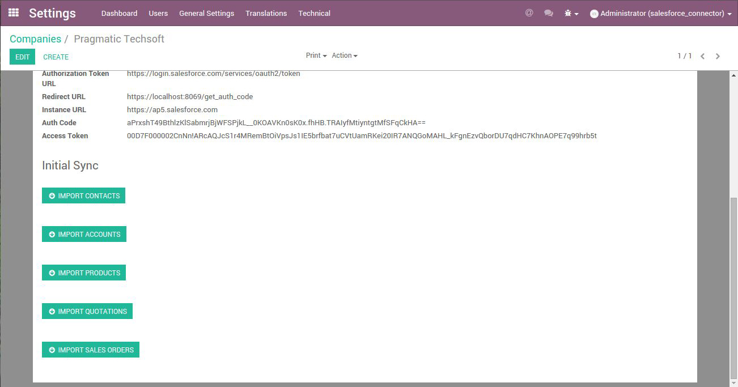738x387 pixels.
Task: Click the Redirect URL value https://localhost:8069/get_auth_code
Action: point(190,97)
